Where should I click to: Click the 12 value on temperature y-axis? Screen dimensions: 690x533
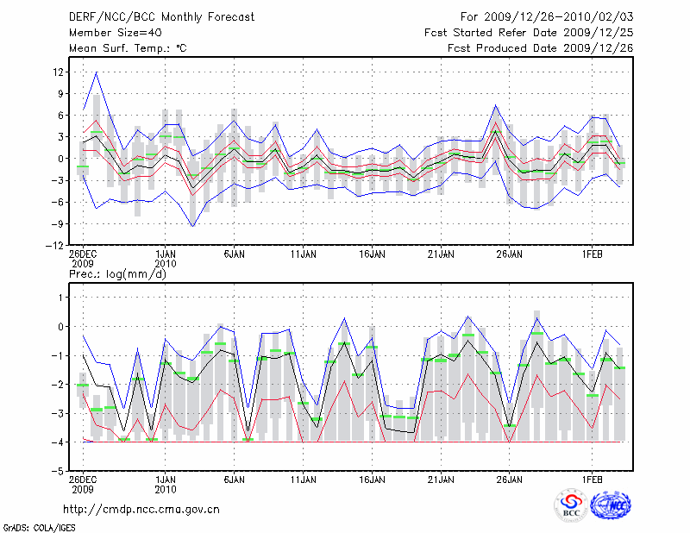point(58,72)
